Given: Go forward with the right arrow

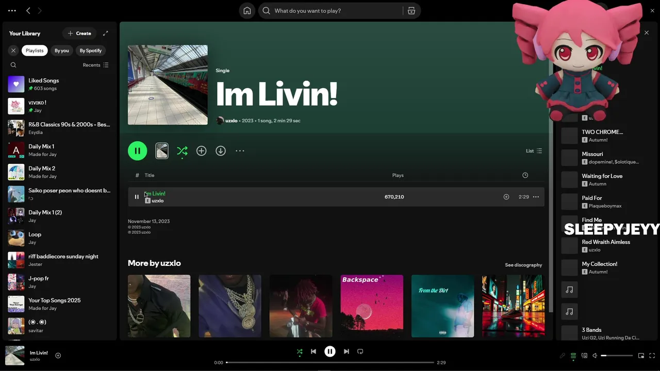Looking at the screenshot, I should 40,10.
